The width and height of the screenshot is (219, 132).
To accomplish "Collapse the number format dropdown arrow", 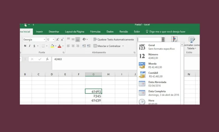I will click(x=163, y=40).
